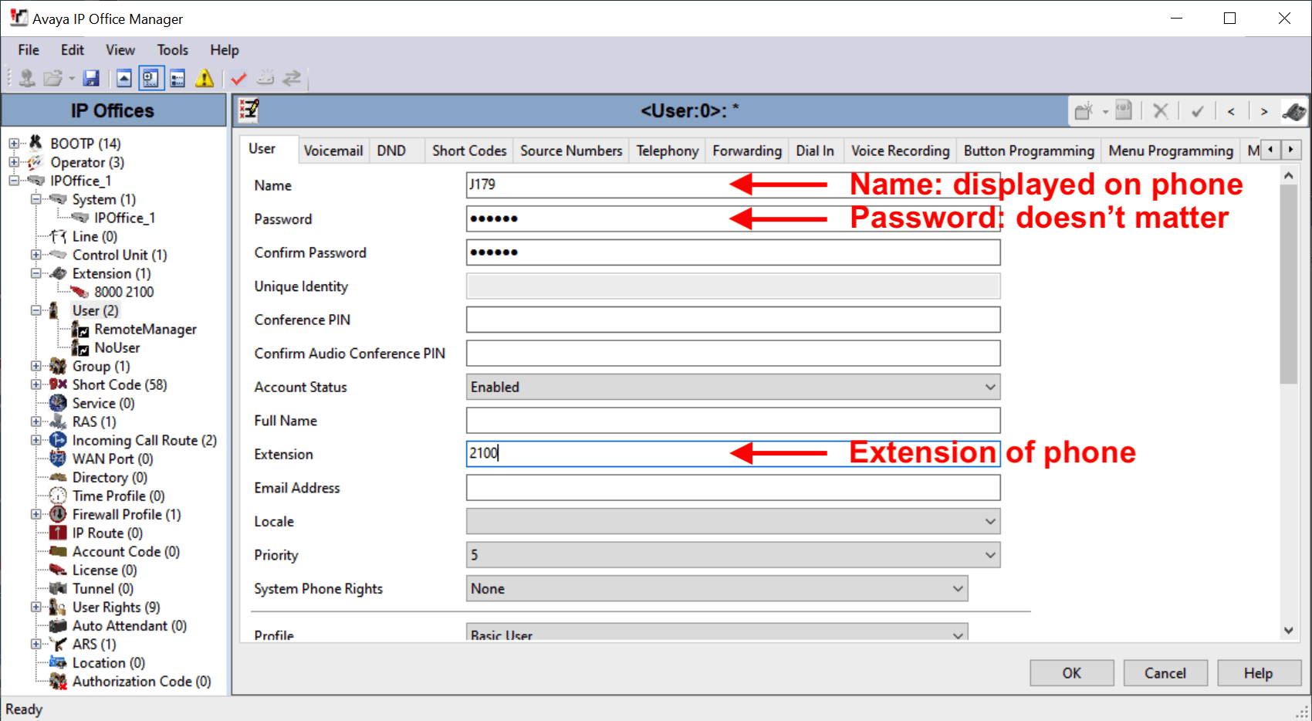The height and width of the screenshot is (721, 1312).
Task: Click the Cancel button
Action: (x=1165, y=673)
